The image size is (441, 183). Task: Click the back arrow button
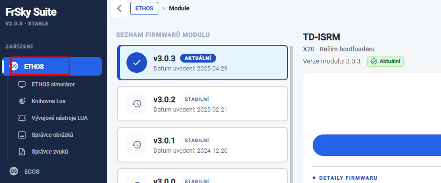coord(119,8)
